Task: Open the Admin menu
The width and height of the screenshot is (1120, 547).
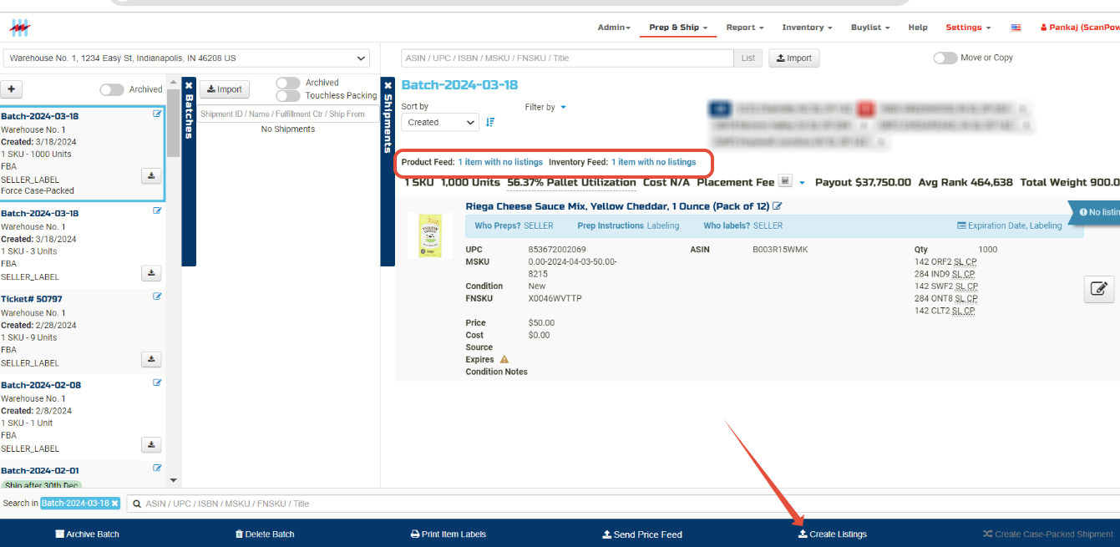Action: point(614,28)
